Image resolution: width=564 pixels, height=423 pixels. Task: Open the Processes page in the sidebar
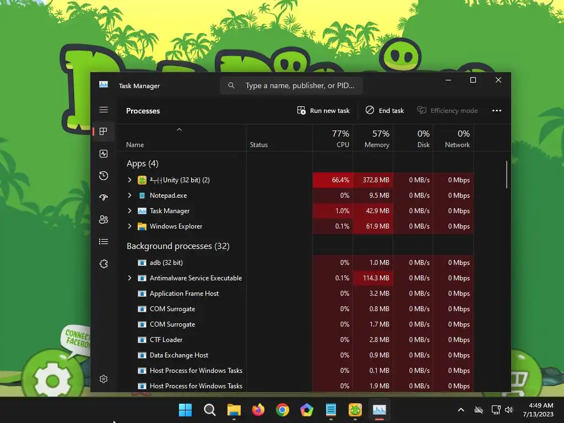tap(104, 132)
